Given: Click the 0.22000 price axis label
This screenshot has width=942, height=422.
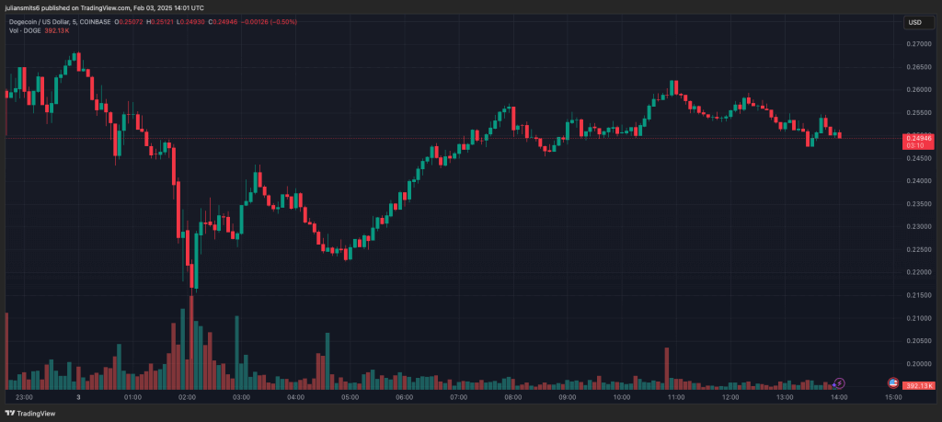Looking at the screenshot, I should click(x=917, y=272).
